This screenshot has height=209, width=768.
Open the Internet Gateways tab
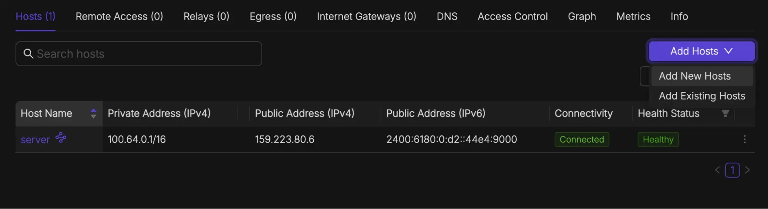tap(367, 16)
